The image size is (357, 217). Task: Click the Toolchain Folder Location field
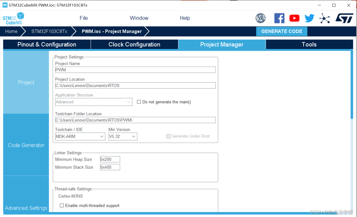(135, 120)
